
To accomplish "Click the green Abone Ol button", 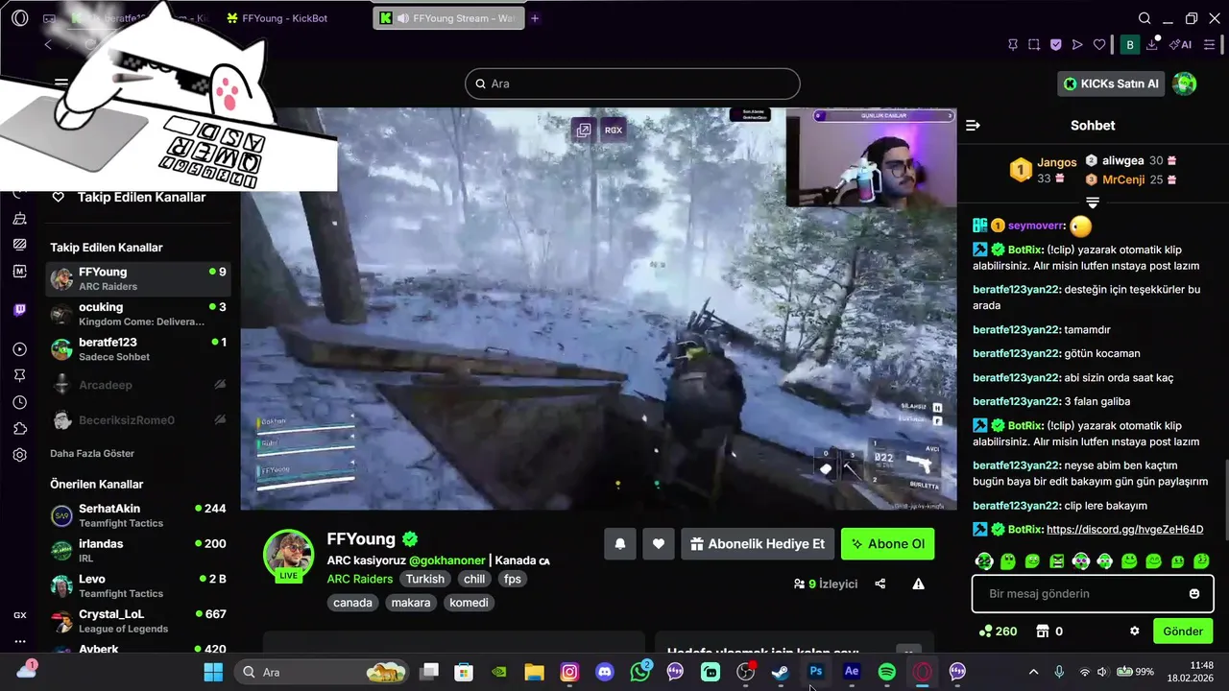I will [888, 543].
